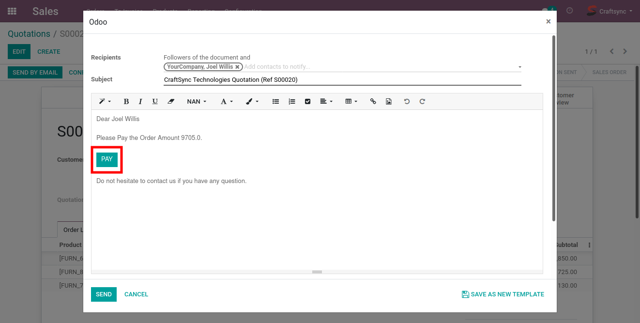Image resolution: width=640 pixels, height=323 pixels.
Task: Click the Subject input field
Action: click(x=342, y=80)
